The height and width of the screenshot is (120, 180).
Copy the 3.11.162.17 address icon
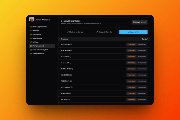coord(69,100)
